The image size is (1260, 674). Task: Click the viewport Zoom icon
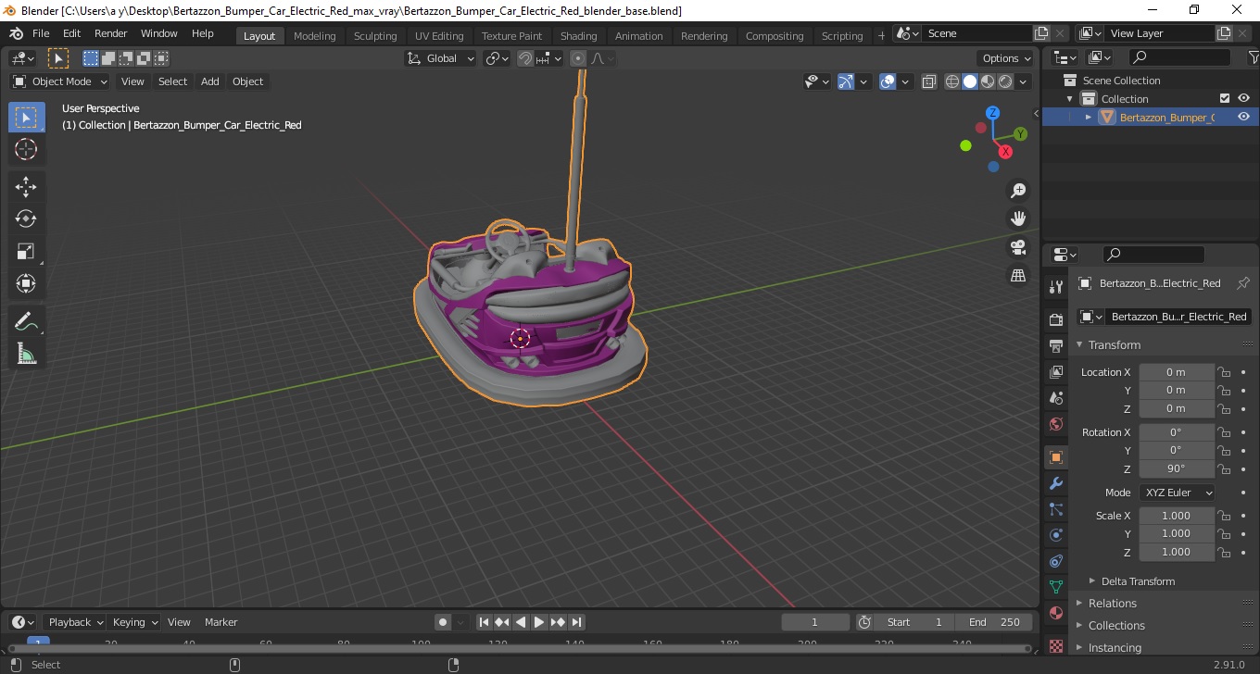coord(1018,191)
